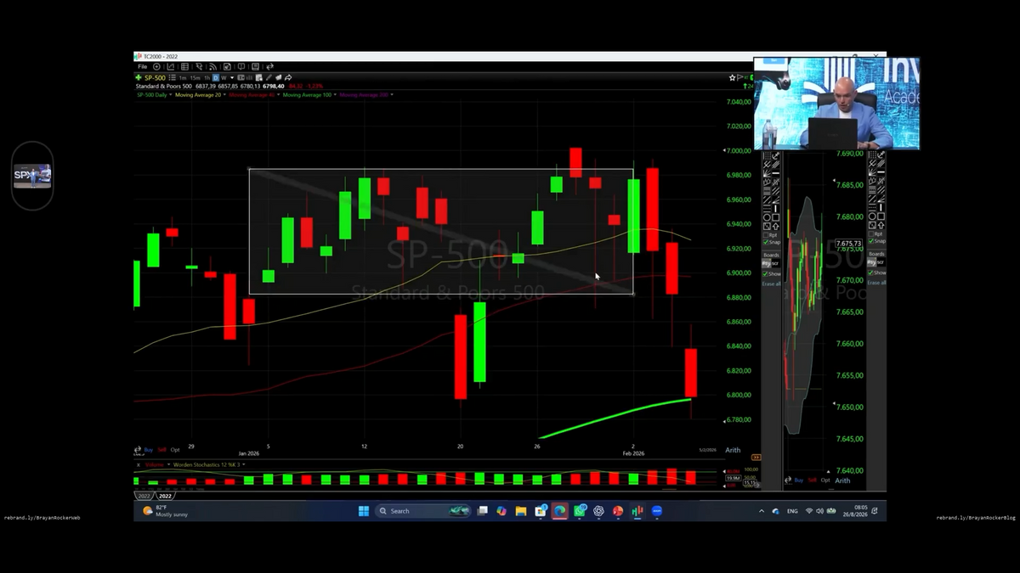Toggle the Snap checkbox in the right-edge drawing panel
Image resolution: width=1020 pixels, height=573 pixels.
tap(870, 241)
